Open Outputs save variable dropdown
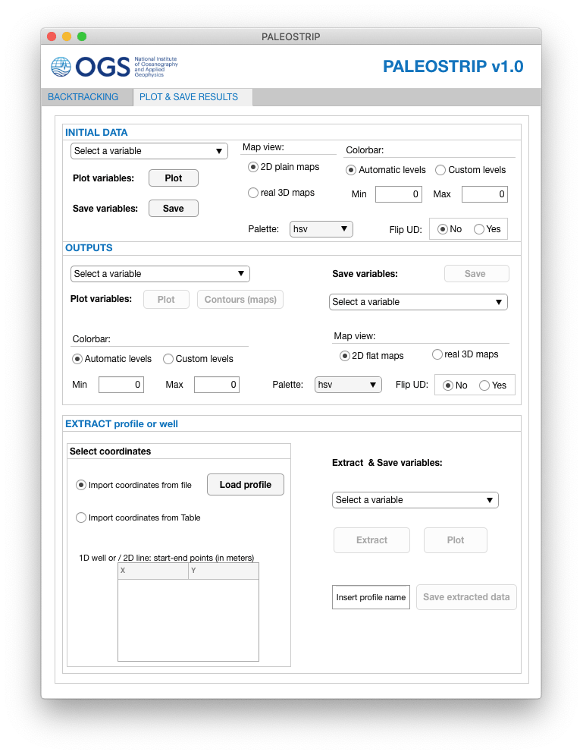The width and height of the screenshot is (583, 755). point(418,302)
